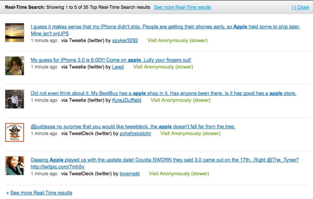Click KyleJDuffield's avatar image

pyautogui.click(x=15, y=99)
